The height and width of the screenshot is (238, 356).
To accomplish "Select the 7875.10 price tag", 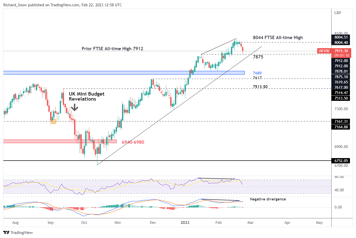I will point(341,77).
